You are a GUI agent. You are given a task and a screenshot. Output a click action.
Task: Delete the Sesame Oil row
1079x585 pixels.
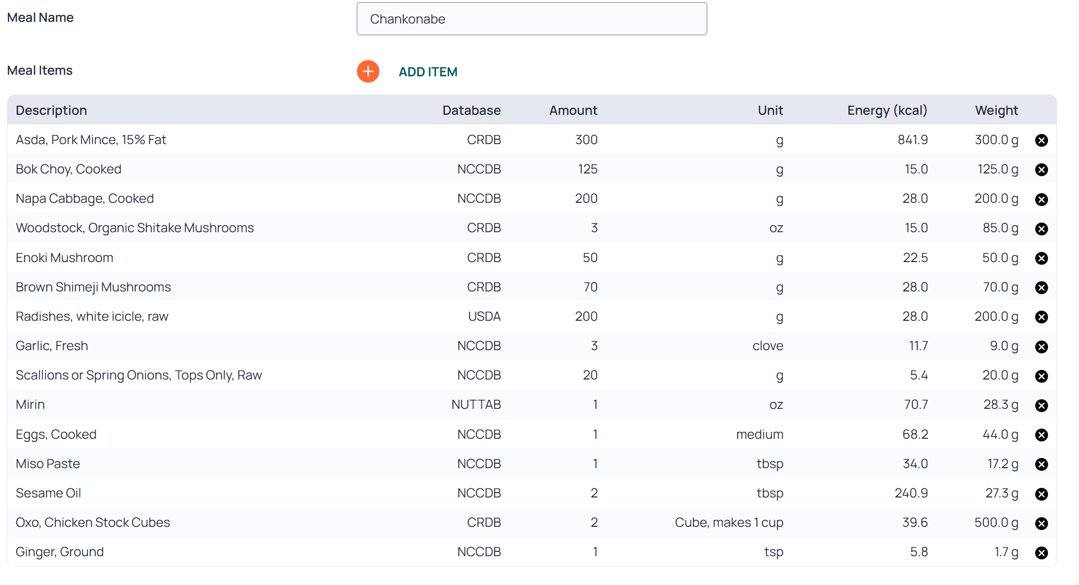1041,494
